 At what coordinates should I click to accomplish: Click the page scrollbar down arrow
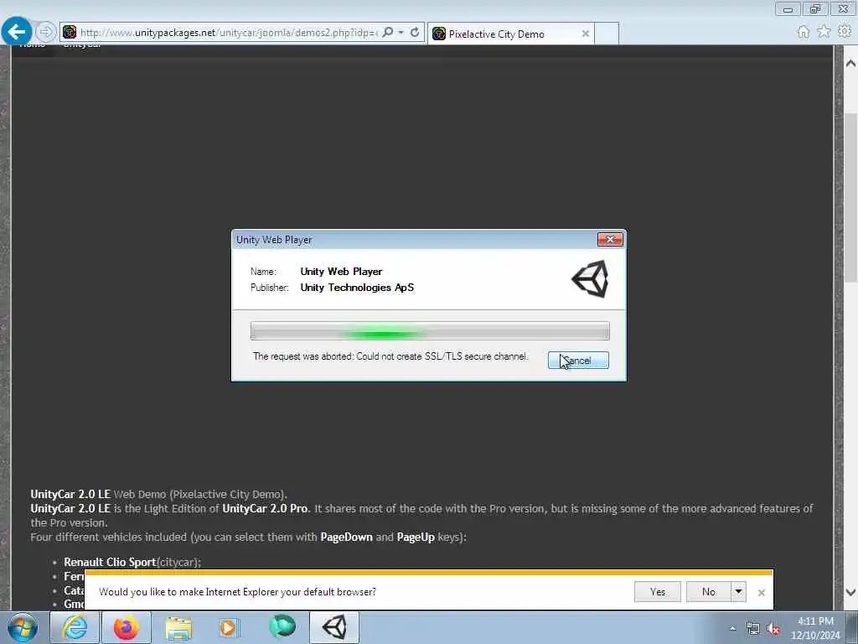850,592
